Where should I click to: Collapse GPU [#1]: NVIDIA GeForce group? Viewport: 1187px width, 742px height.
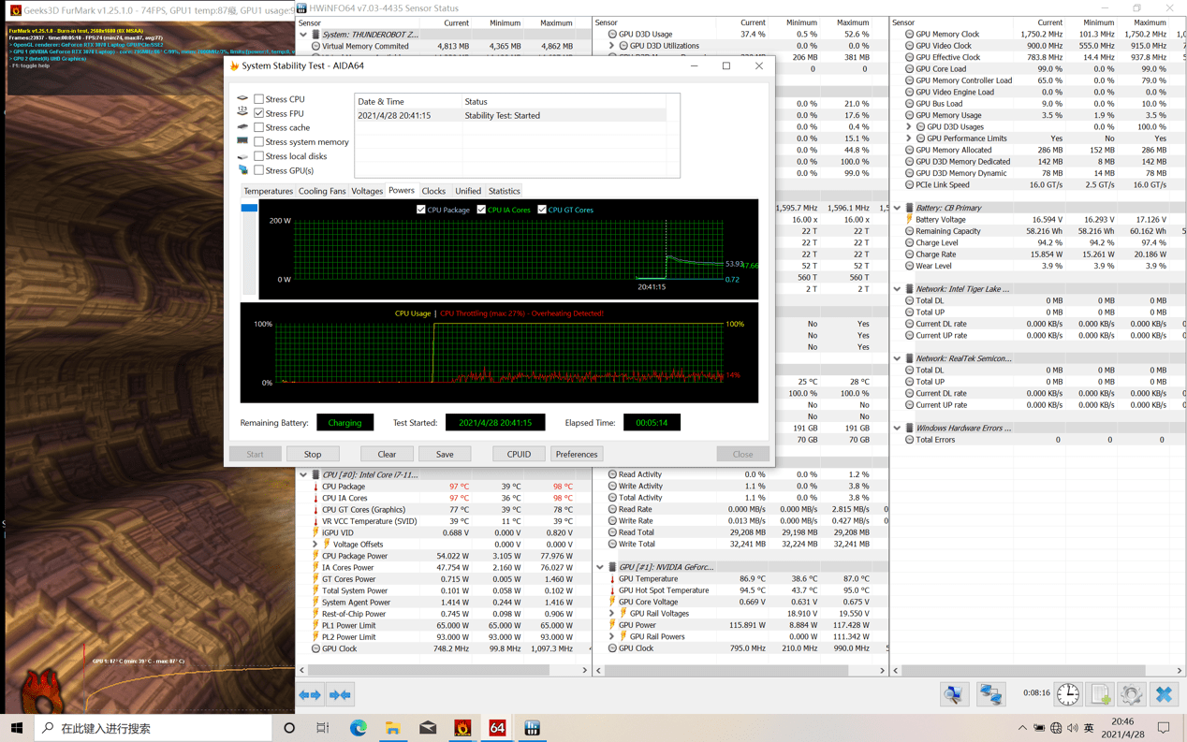click(x=600, y=567)
